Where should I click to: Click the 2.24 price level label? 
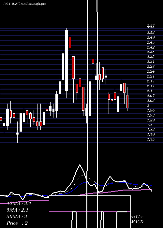pyautogui.click(x=151, y=71)
